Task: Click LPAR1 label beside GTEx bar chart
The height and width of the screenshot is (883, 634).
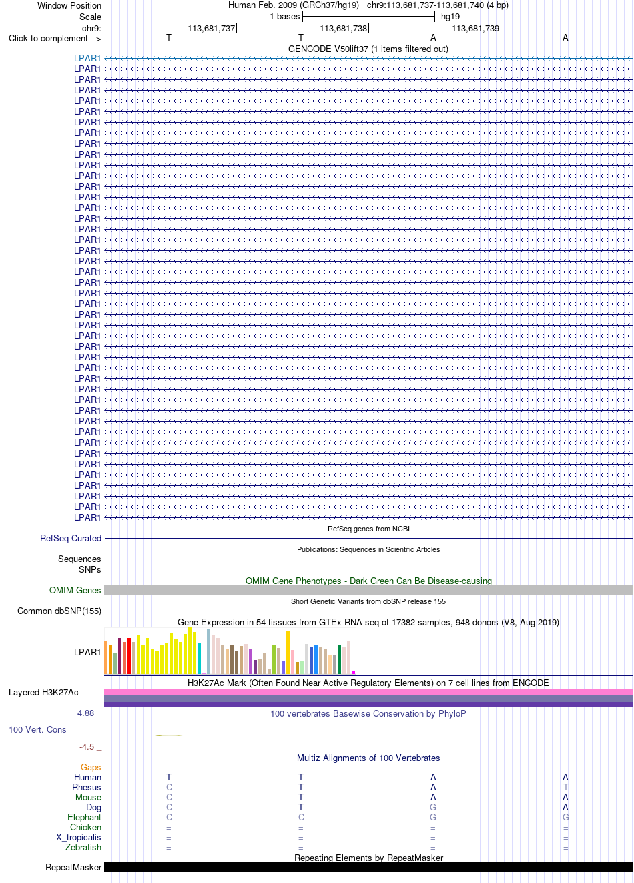Action: tap(87, 652)
